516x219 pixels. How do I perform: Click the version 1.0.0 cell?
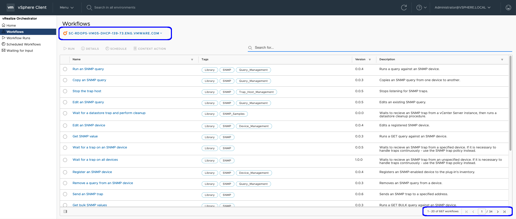[359, 160]
